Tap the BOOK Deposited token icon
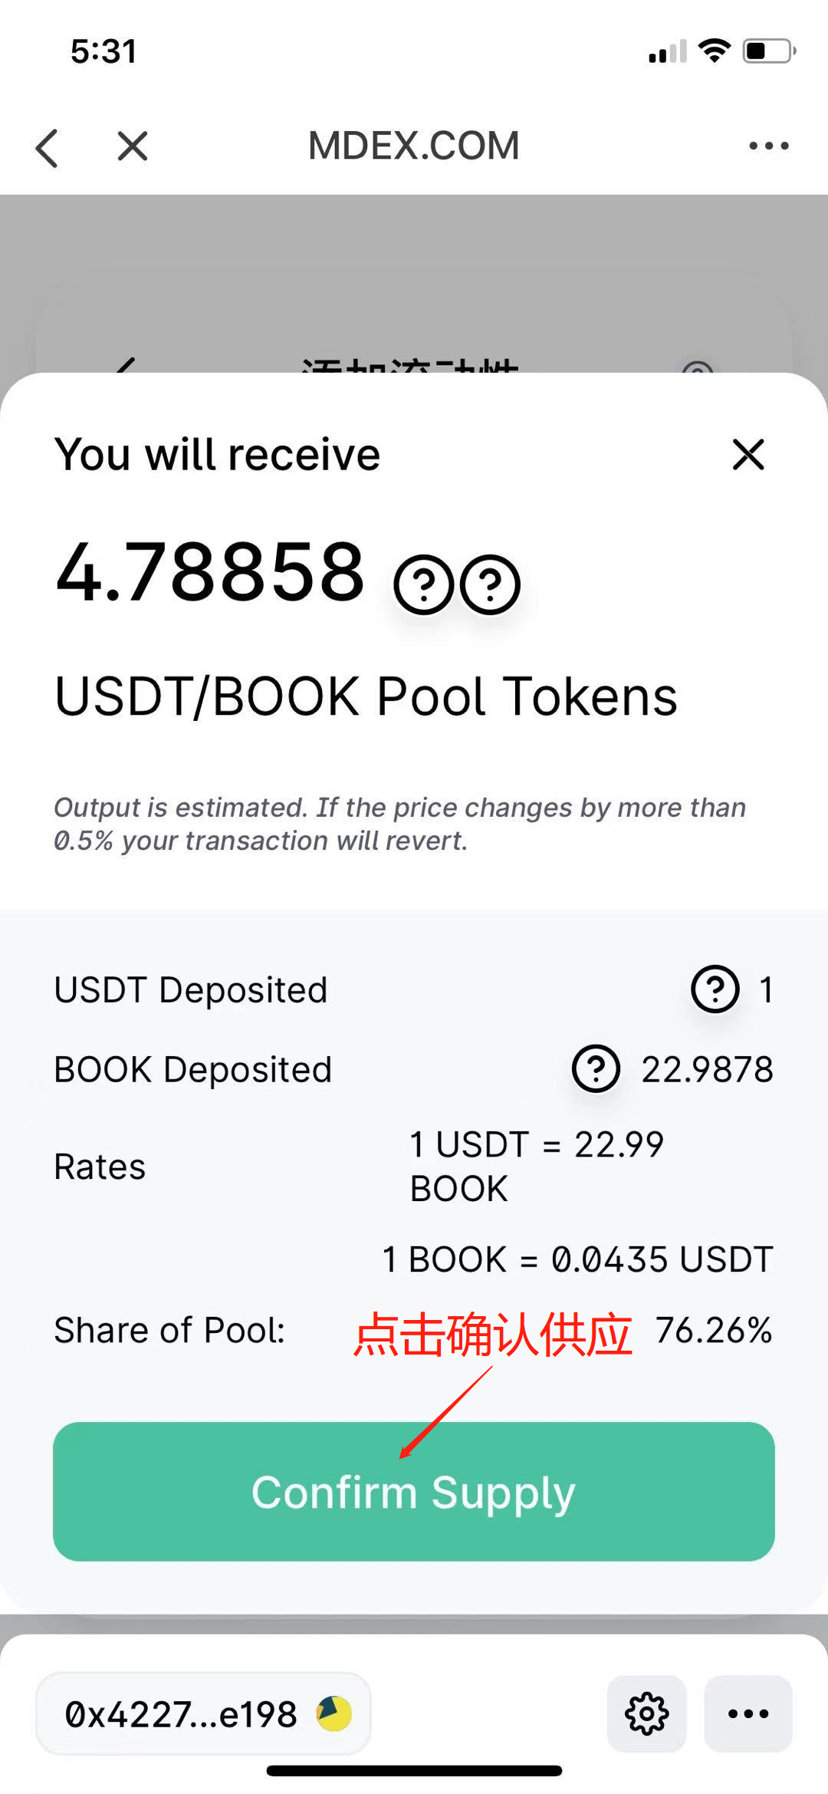 (x=596, y=1068)
